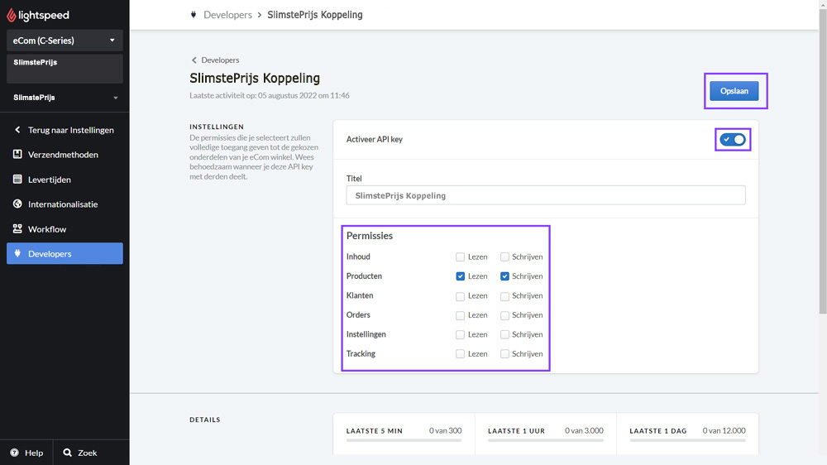The height and width of the screenshot is (465, 827).
Task: Open Verzendmethoden settings page
Action: 65,154
